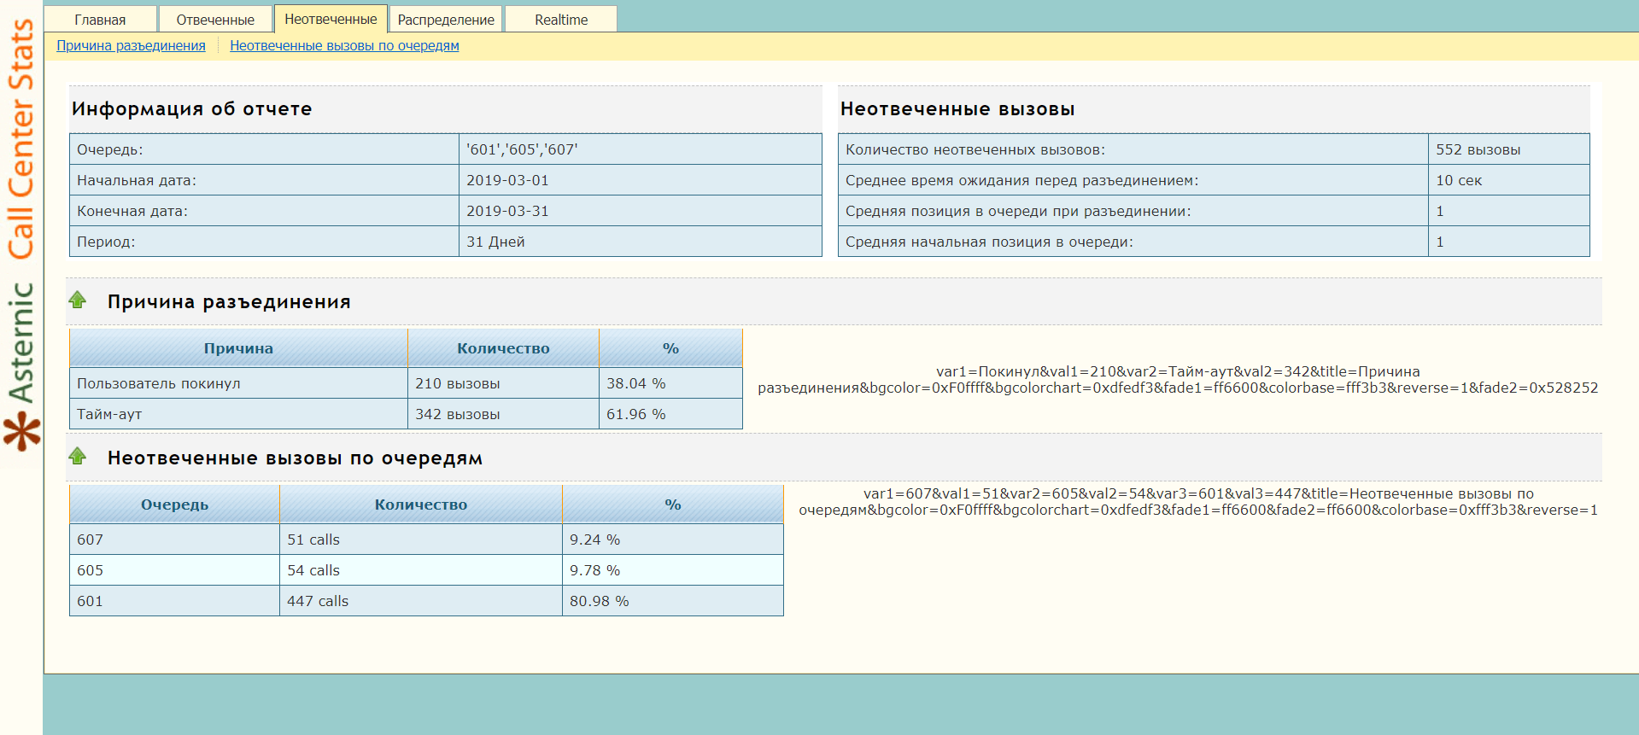The image size is (1639, 735).
Task: Click the 9.78 % value
Action: coord(595,570)
